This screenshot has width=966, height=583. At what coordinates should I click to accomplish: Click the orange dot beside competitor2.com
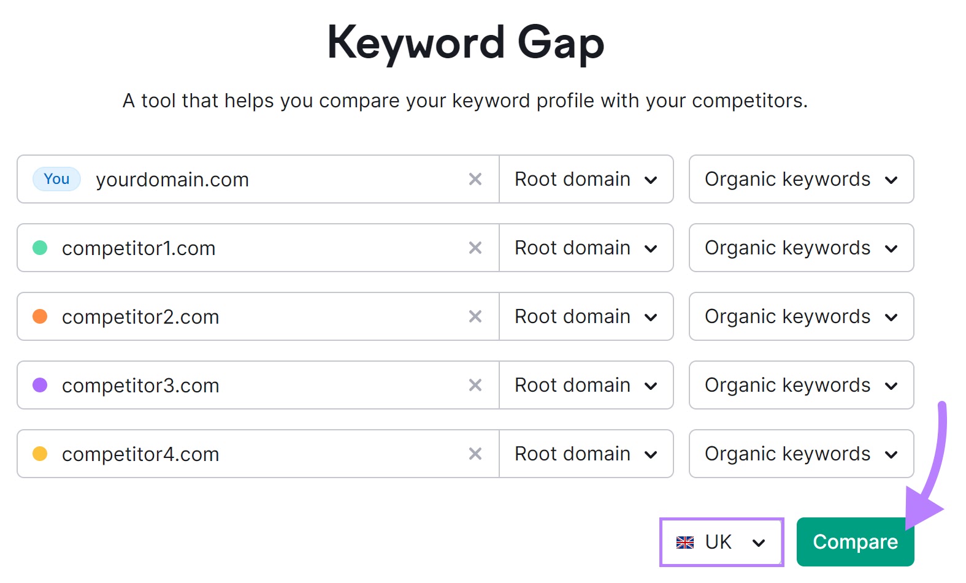[39, 316]
